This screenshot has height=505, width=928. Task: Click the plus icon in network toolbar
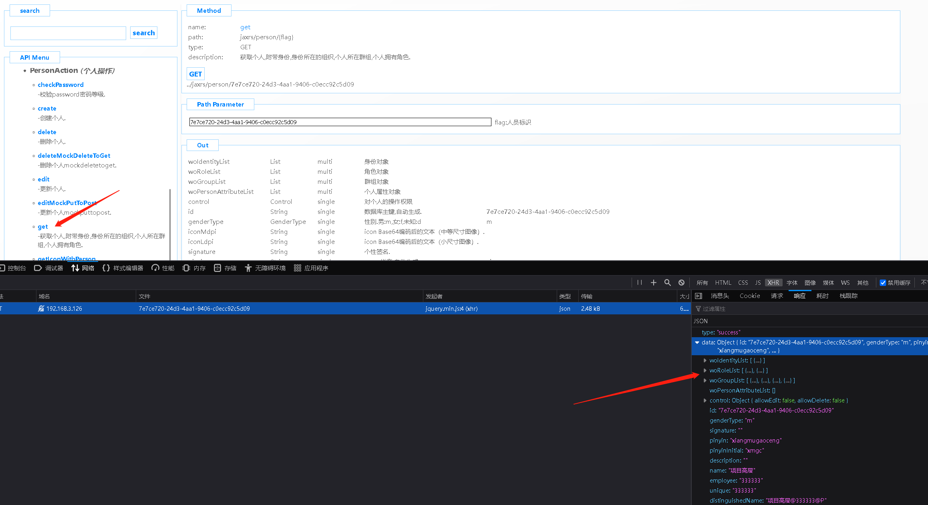[654, 283]
